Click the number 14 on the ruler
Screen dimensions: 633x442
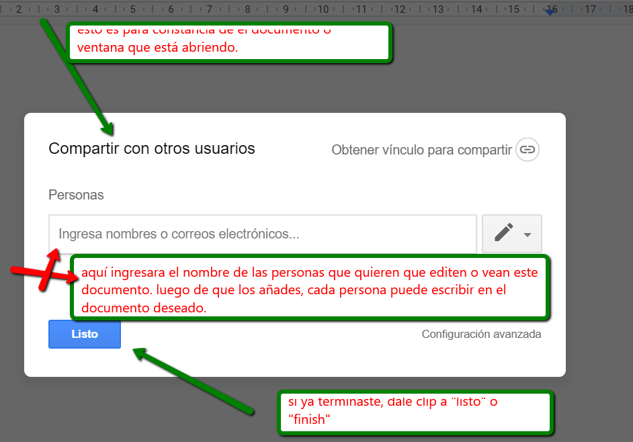click(476, 9)
